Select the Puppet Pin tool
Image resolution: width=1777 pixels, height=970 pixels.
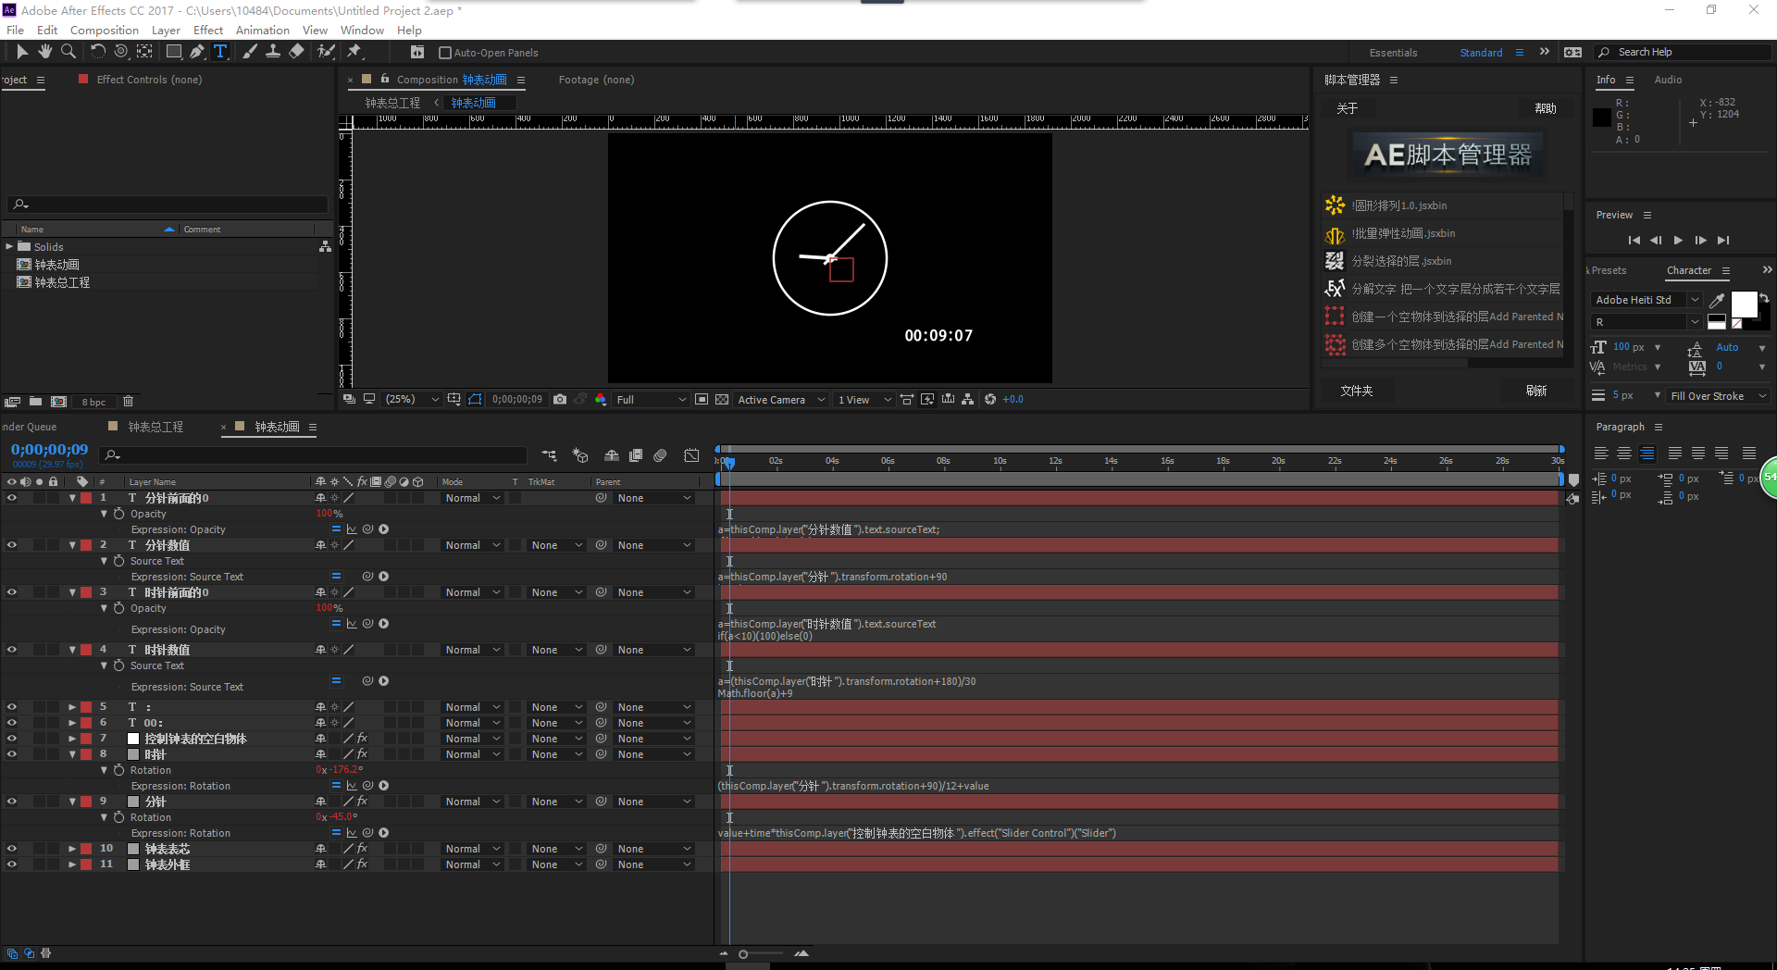click(354, 52)
